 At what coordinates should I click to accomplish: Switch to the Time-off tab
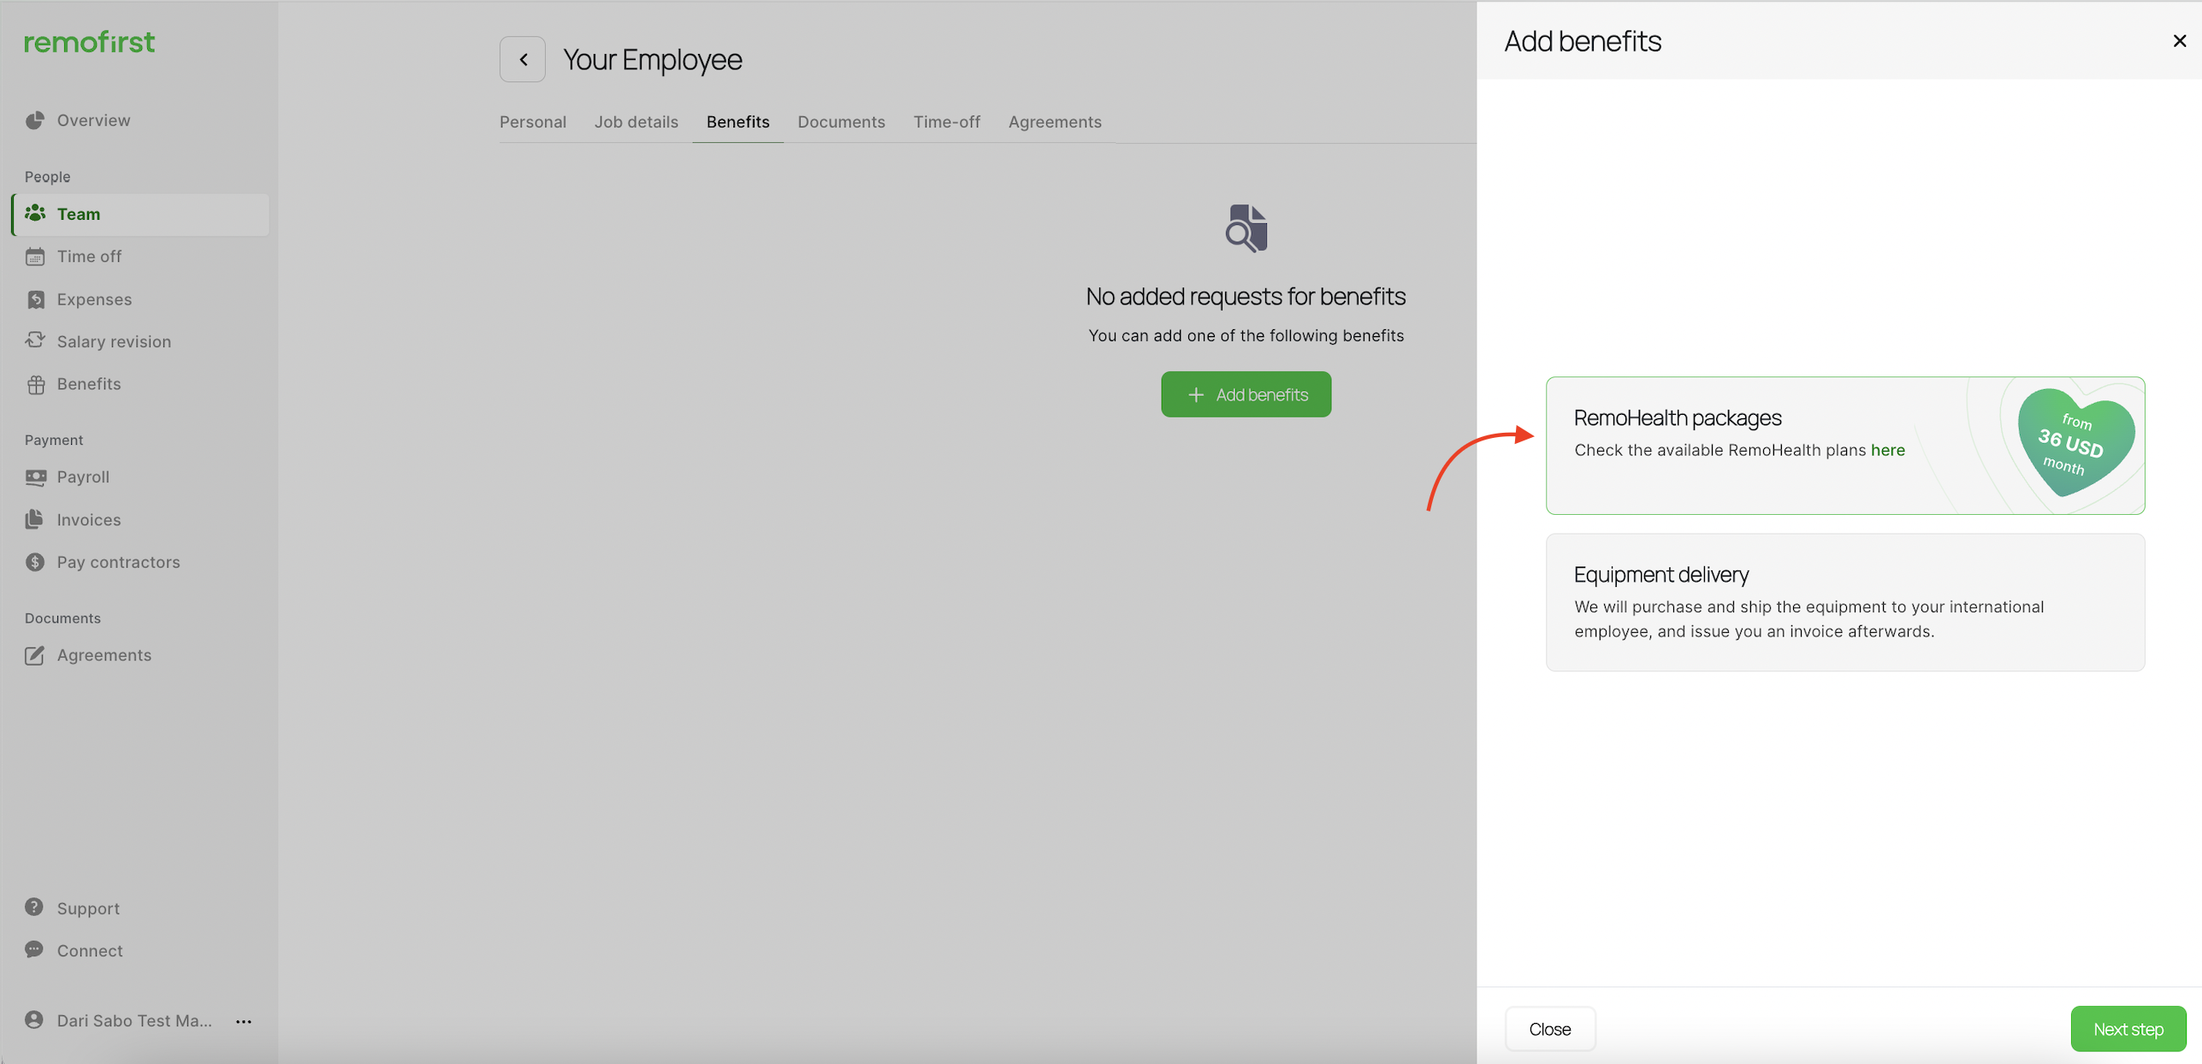pyautogui.click(x=947, y=121)
